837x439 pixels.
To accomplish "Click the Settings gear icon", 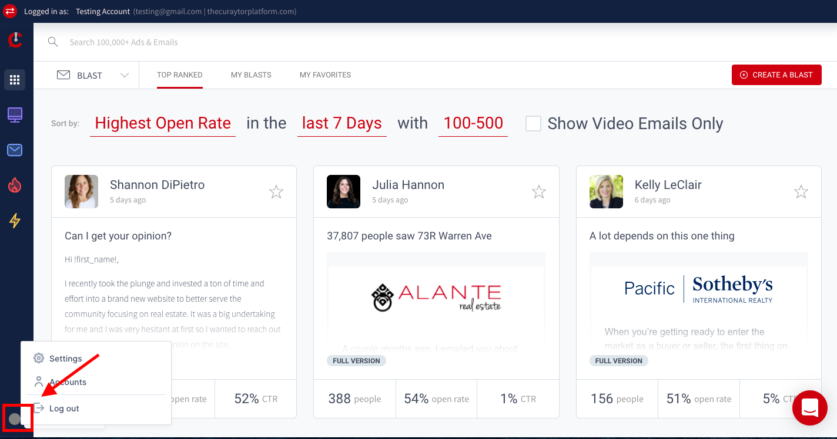I will pyautogui.click(x=39, y=358).
